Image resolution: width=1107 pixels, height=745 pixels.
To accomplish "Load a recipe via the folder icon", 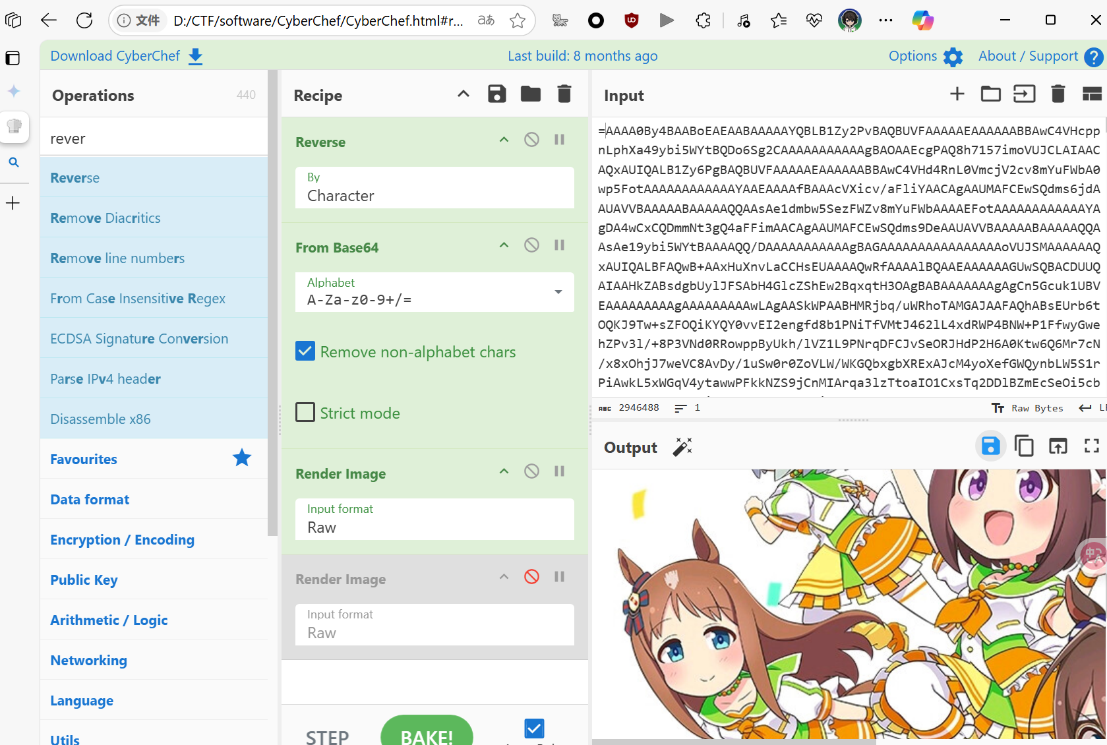I will point(531,94).
